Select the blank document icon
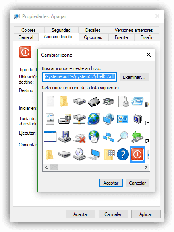 pyautogui.click(x=50, y=101)
